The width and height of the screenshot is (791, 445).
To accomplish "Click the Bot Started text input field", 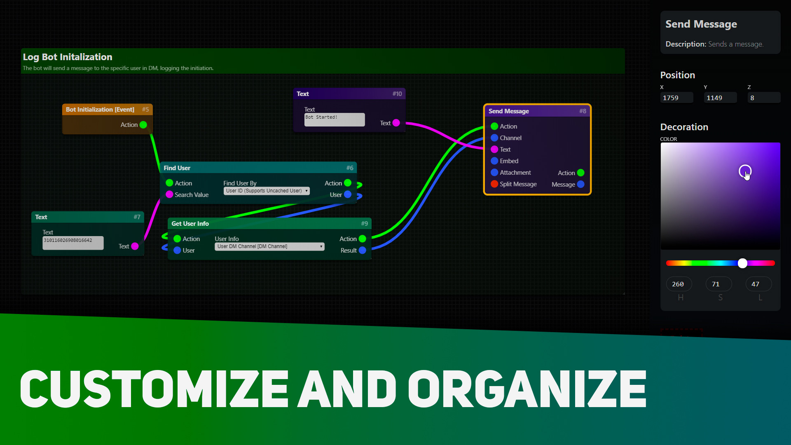I will [335, 118].
